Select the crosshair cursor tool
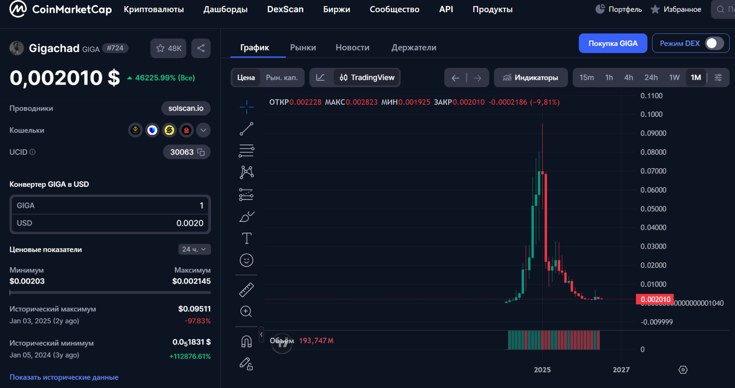The width and height of the screenshot is (735, 388). coord(247,107)
